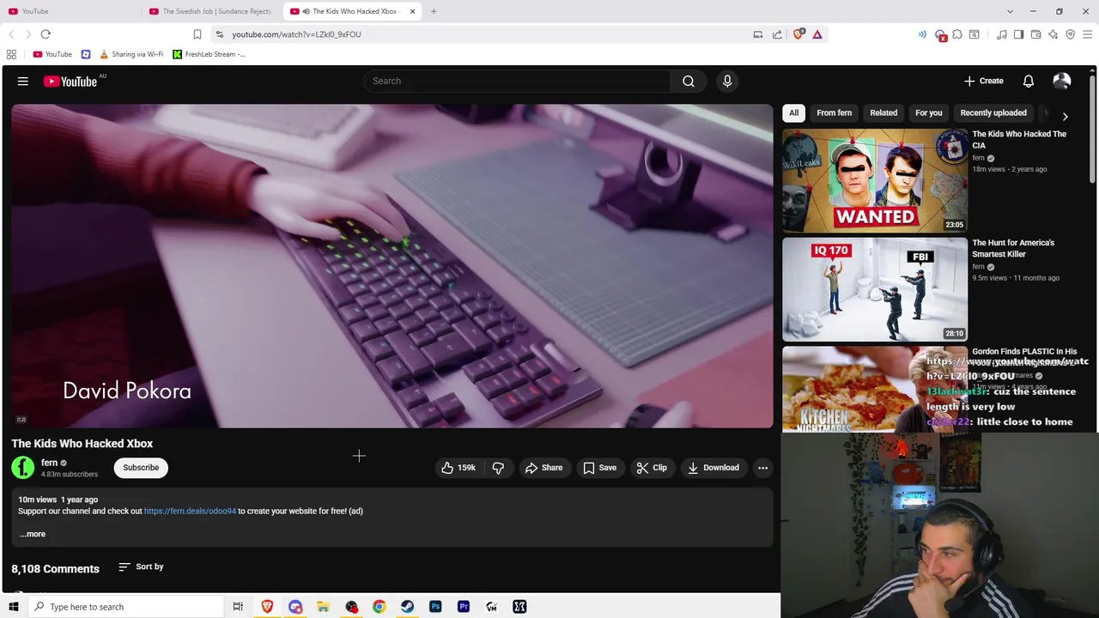Switch to The Swedish Job browser tab
The image size is (1099, 618).
tap(212, 11)
